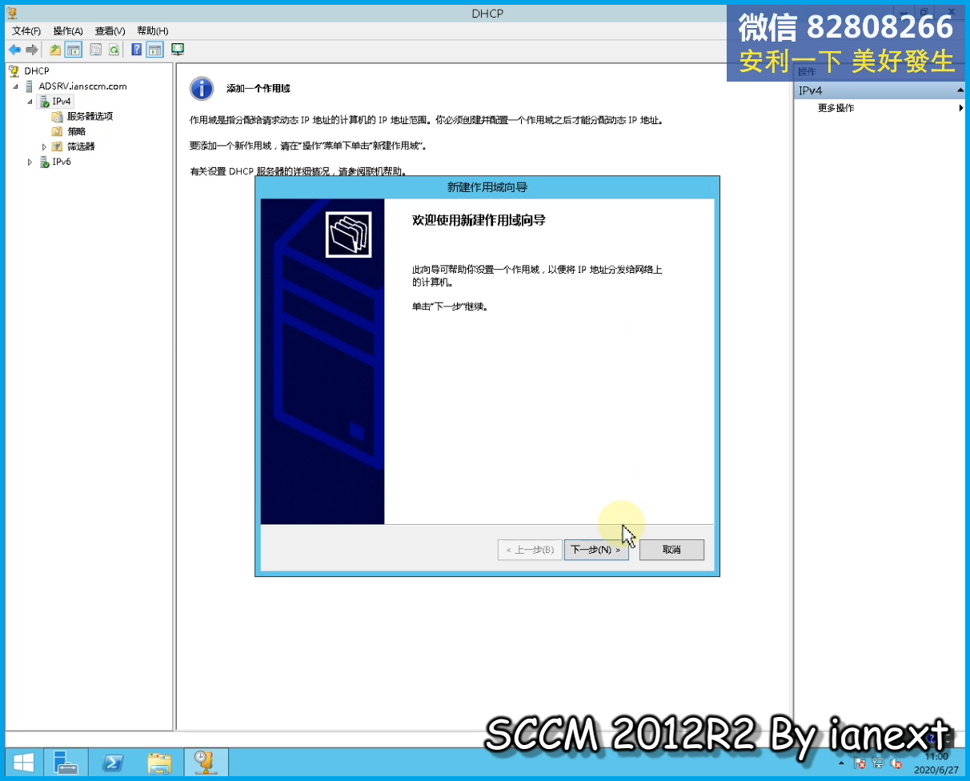Screen dimensions: 970x781
Task: Click the 筛选器 folder icon
Action: point(57,146)
